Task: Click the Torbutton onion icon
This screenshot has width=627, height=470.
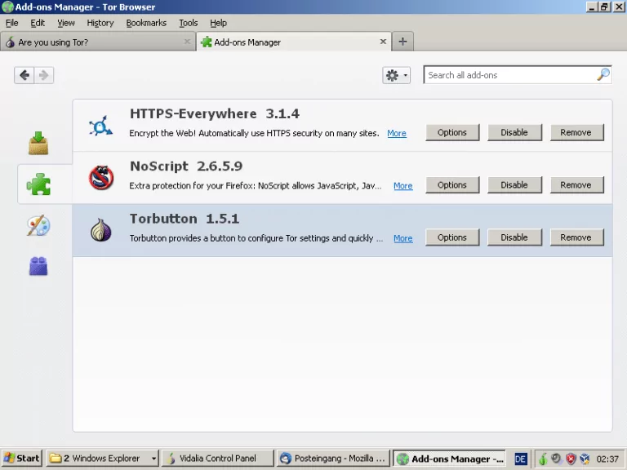Action: coord(101,230)
